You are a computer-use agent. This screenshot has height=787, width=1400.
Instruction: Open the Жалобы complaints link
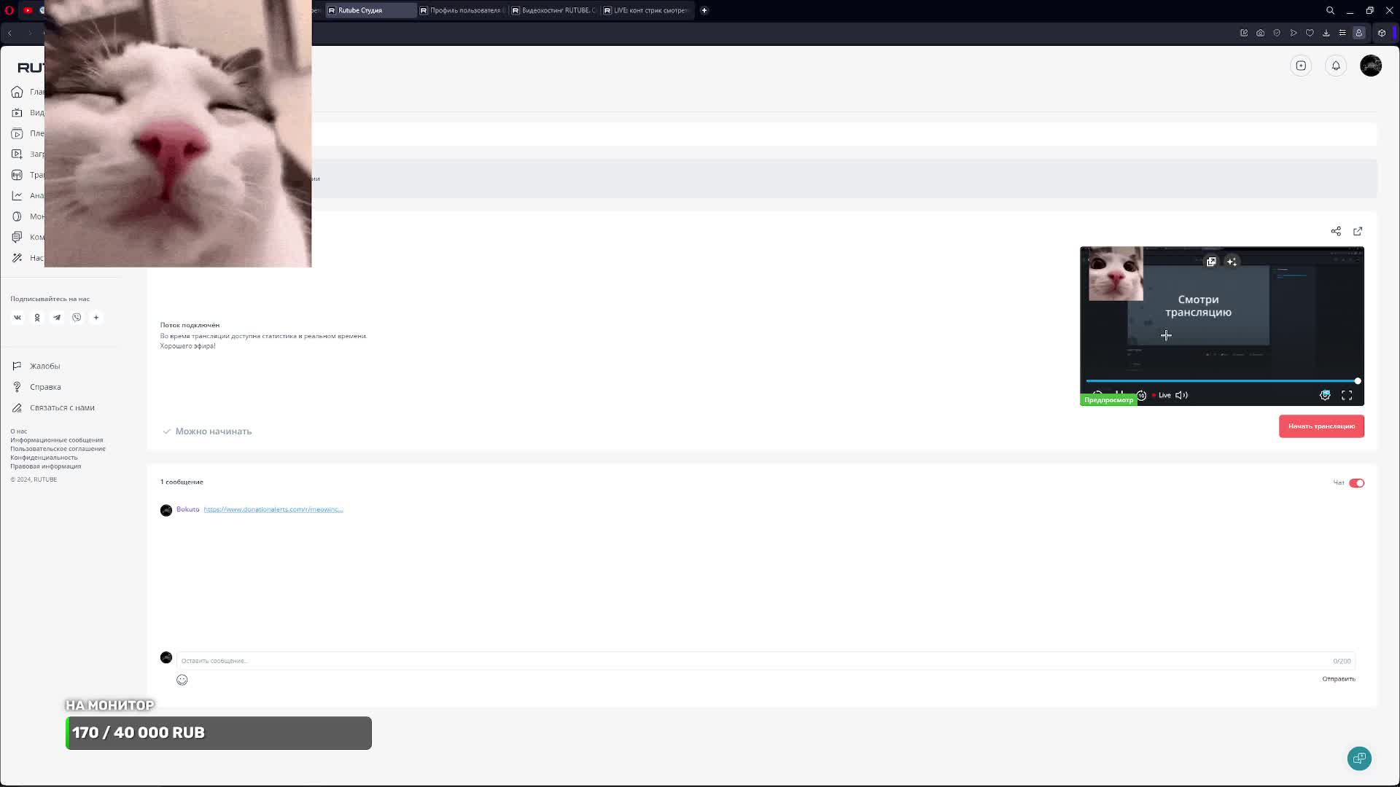[x=44, y=366]
